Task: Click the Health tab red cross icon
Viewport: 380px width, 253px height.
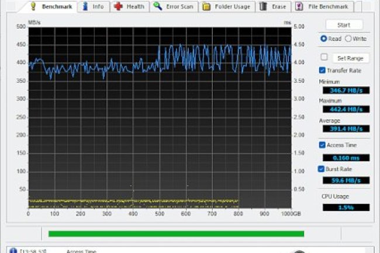Action: click(119, 6)
